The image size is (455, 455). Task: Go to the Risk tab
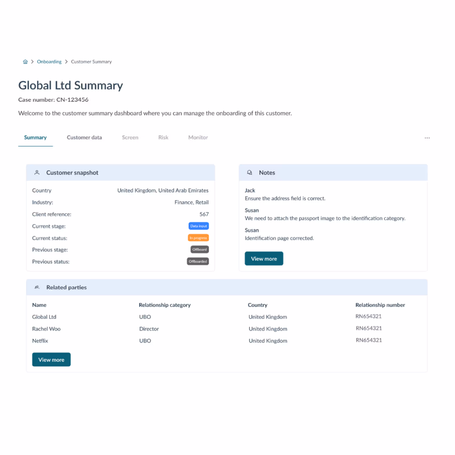[163, 137]
